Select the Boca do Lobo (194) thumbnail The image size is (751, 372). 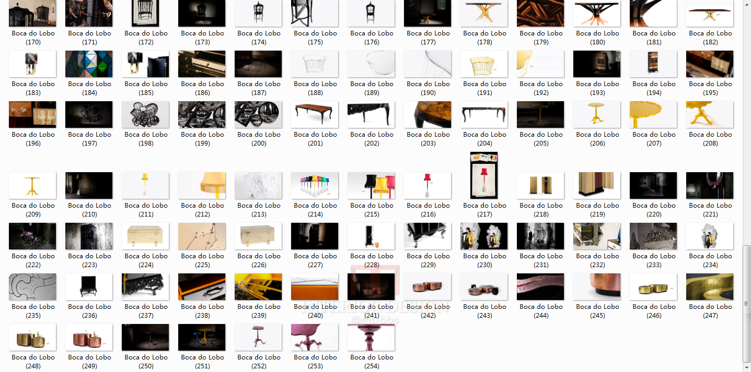coord(653,64)
